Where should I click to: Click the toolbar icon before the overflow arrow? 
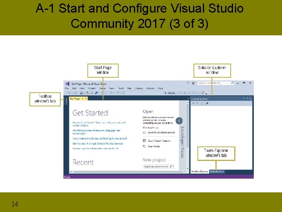[x=203, y=93]
